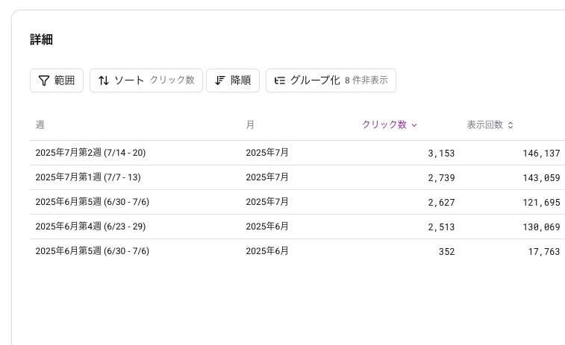Click the descending-order icon beside 降順
This screenshot has height=345, width=565.
(x=219, y=80)
